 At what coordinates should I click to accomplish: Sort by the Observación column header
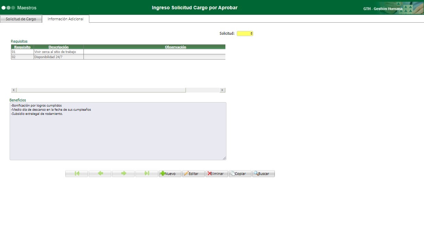tap(176, 47)
